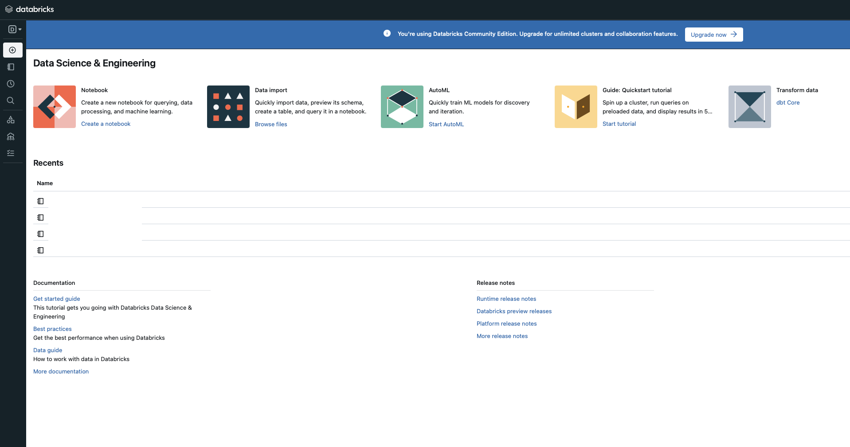The width and height of the screenshot is (850, 447).
Task: Click the first notebook icon under Recents
Action: click(x=40, y=201)
